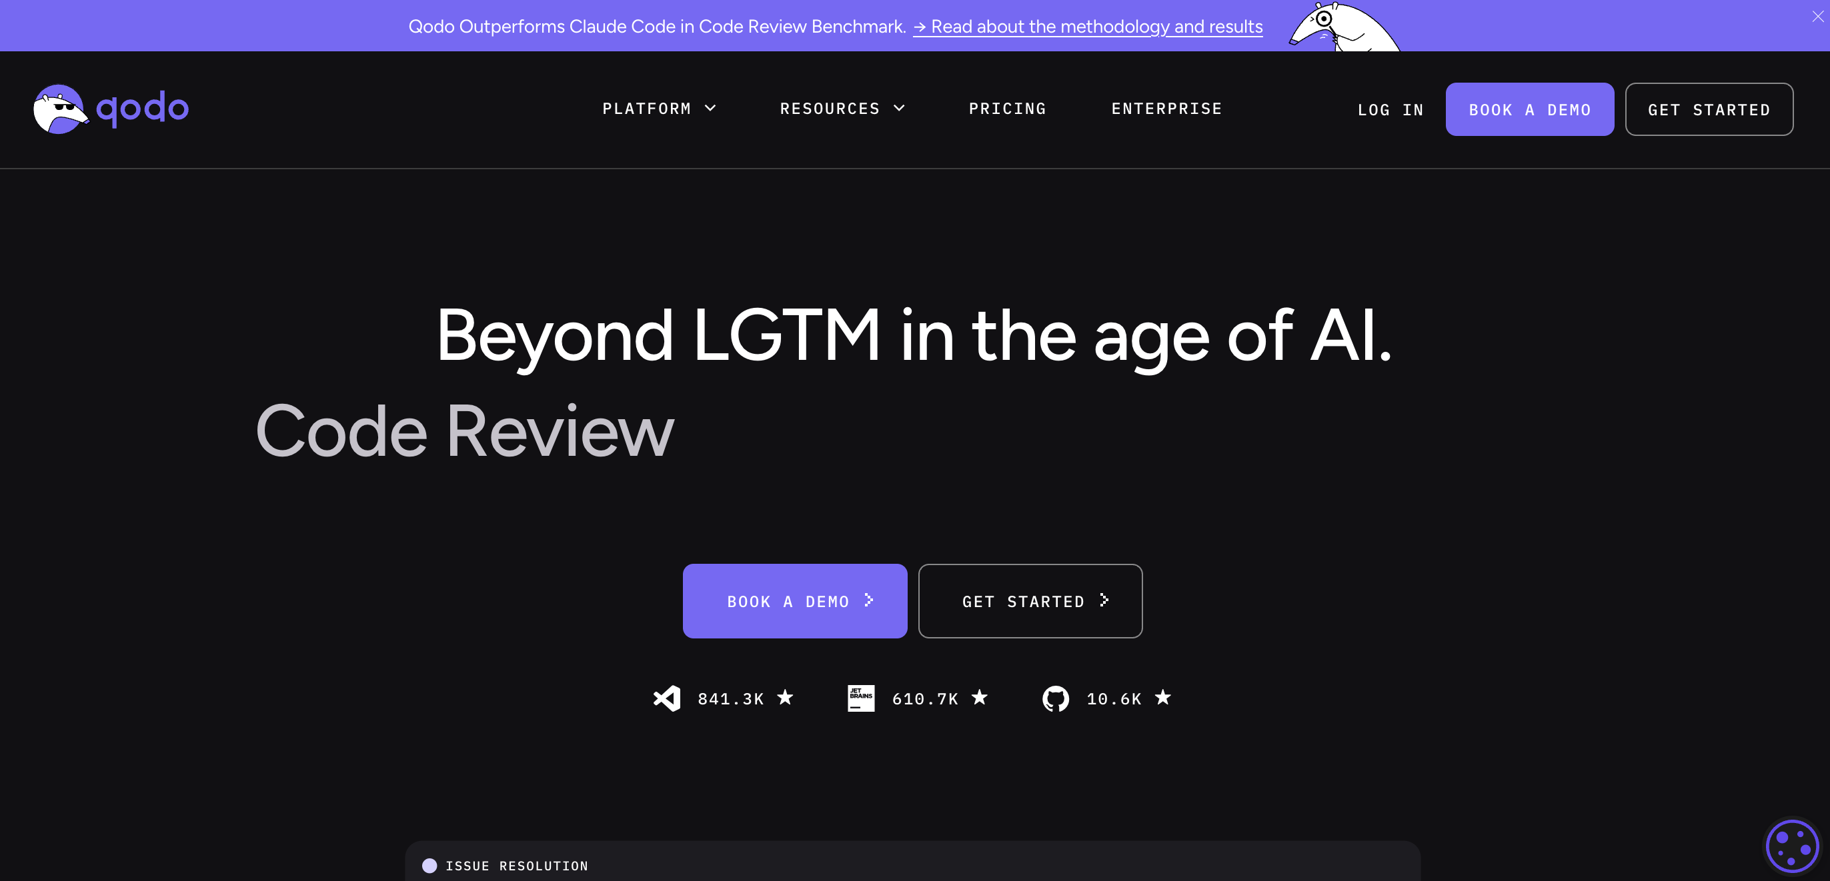Viewport: 1830px width, 881px height.
Task: Click the star next to 10.6K
Action: (x=1163, y=698)
